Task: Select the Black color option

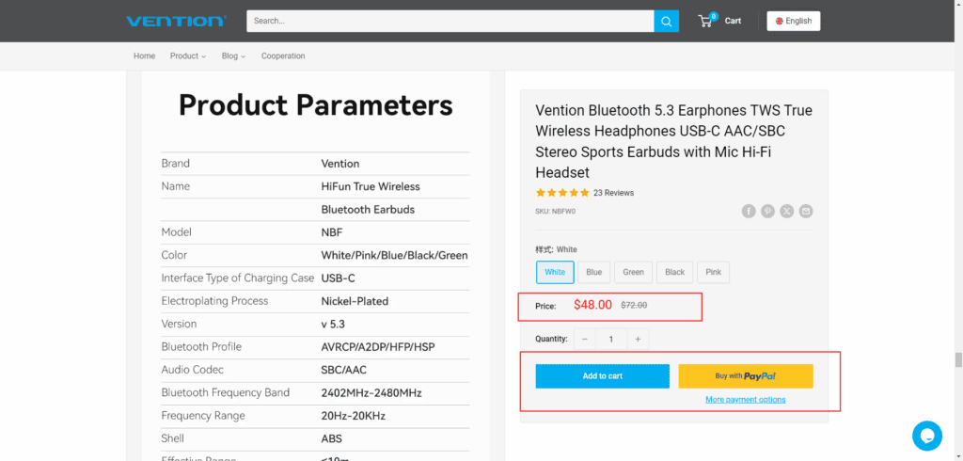Action: 674,272
